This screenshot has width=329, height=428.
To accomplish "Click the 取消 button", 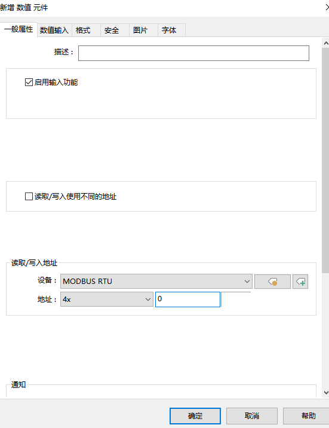I will tap(252, 416).
